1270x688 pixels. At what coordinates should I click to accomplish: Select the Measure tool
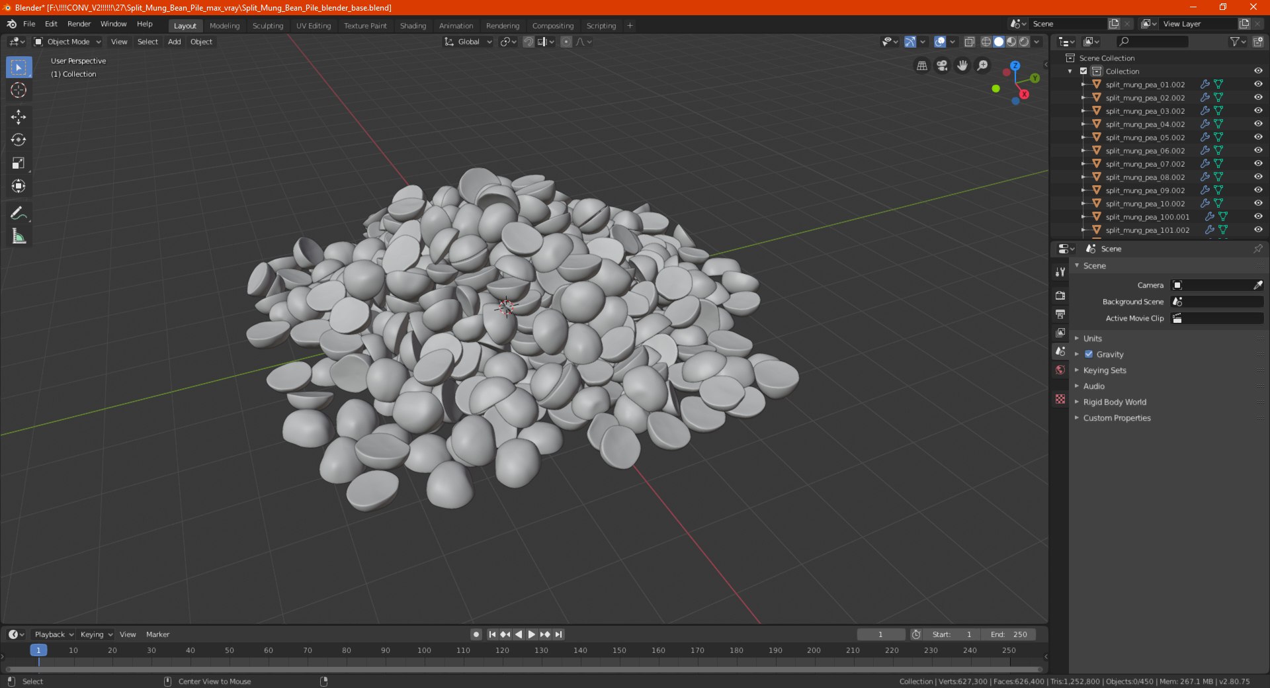(19, 236)
